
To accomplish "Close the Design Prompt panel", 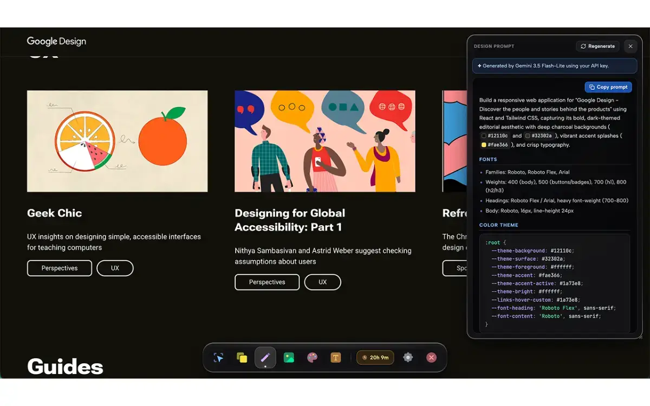I will 630,47.
